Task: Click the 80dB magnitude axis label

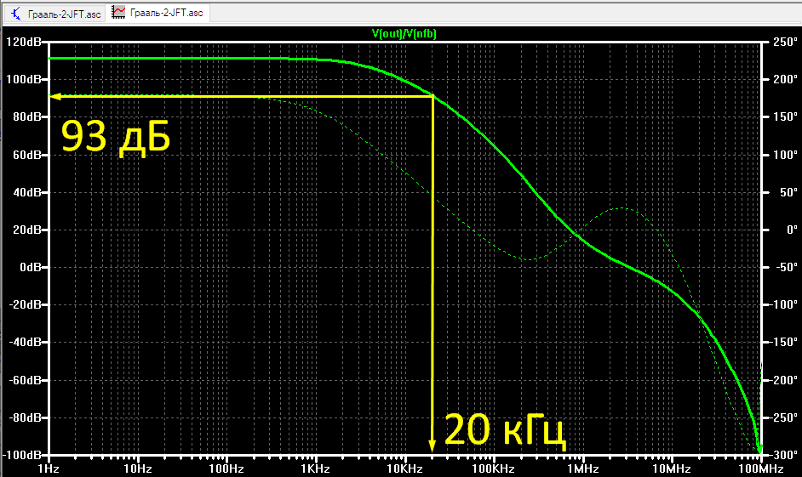Action: [x=26, y=117]
